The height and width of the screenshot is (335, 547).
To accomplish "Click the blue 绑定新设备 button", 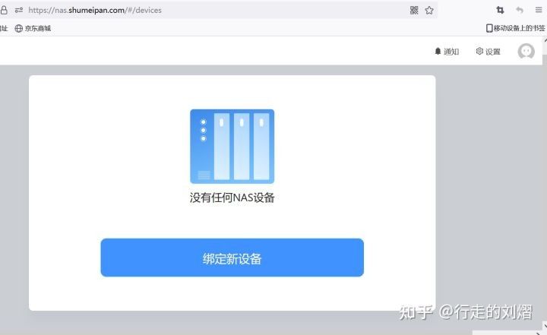I will 232,258.
